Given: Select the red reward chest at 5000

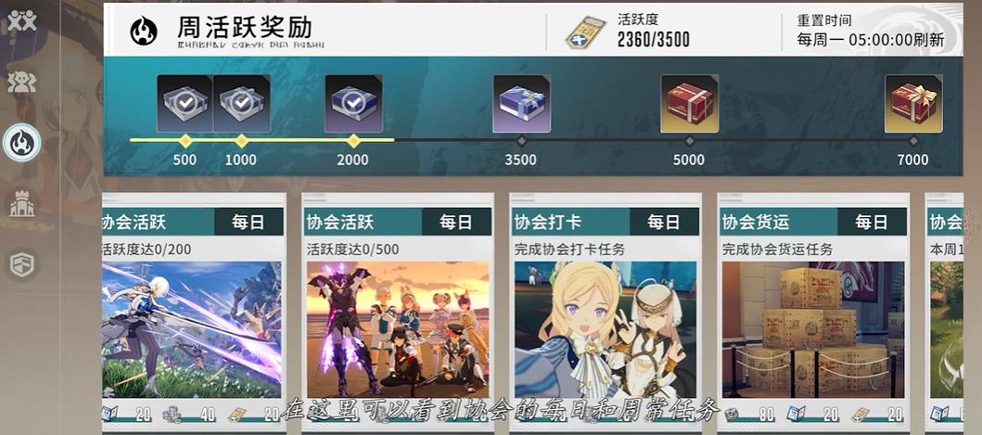Looking at the screenshot, I should 690,104.
